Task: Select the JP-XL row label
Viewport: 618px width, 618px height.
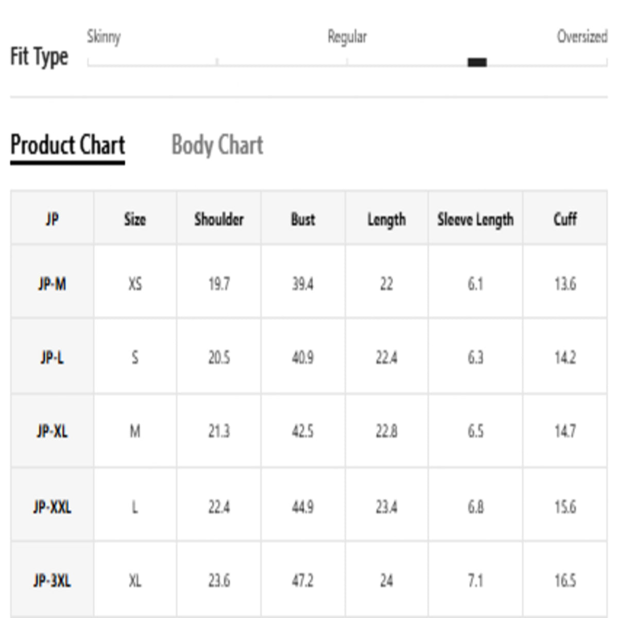Action: 52,431
